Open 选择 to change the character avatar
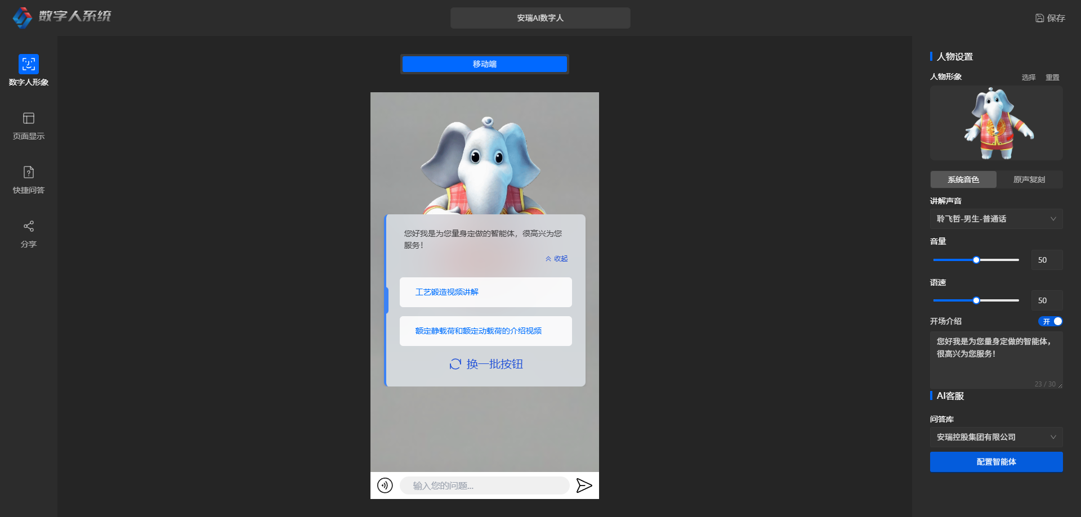The image size is (1081, 517). (1029, 77)
